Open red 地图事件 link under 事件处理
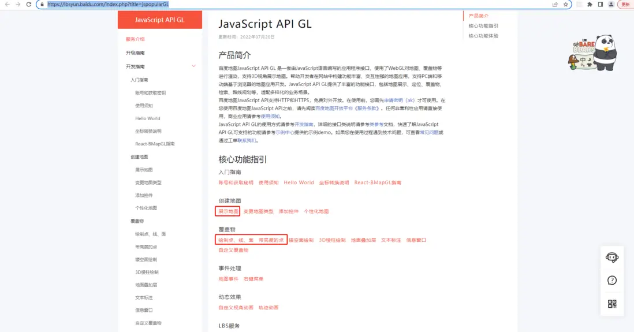 [229, 279]
